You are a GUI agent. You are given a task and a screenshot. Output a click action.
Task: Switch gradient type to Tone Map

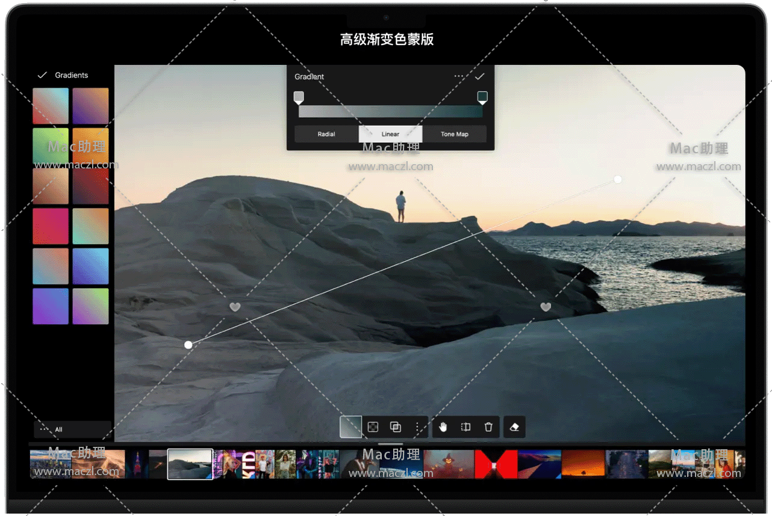[x=454, y=134]
